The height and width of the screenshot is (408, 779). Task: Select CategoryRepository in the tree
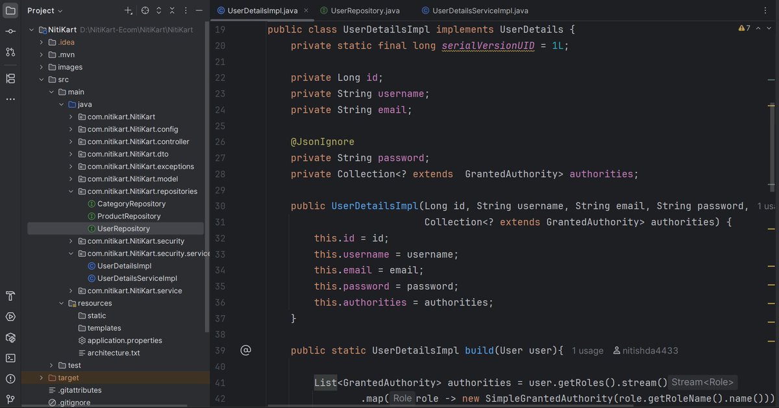pyautogui.click(x=127, y=204)
